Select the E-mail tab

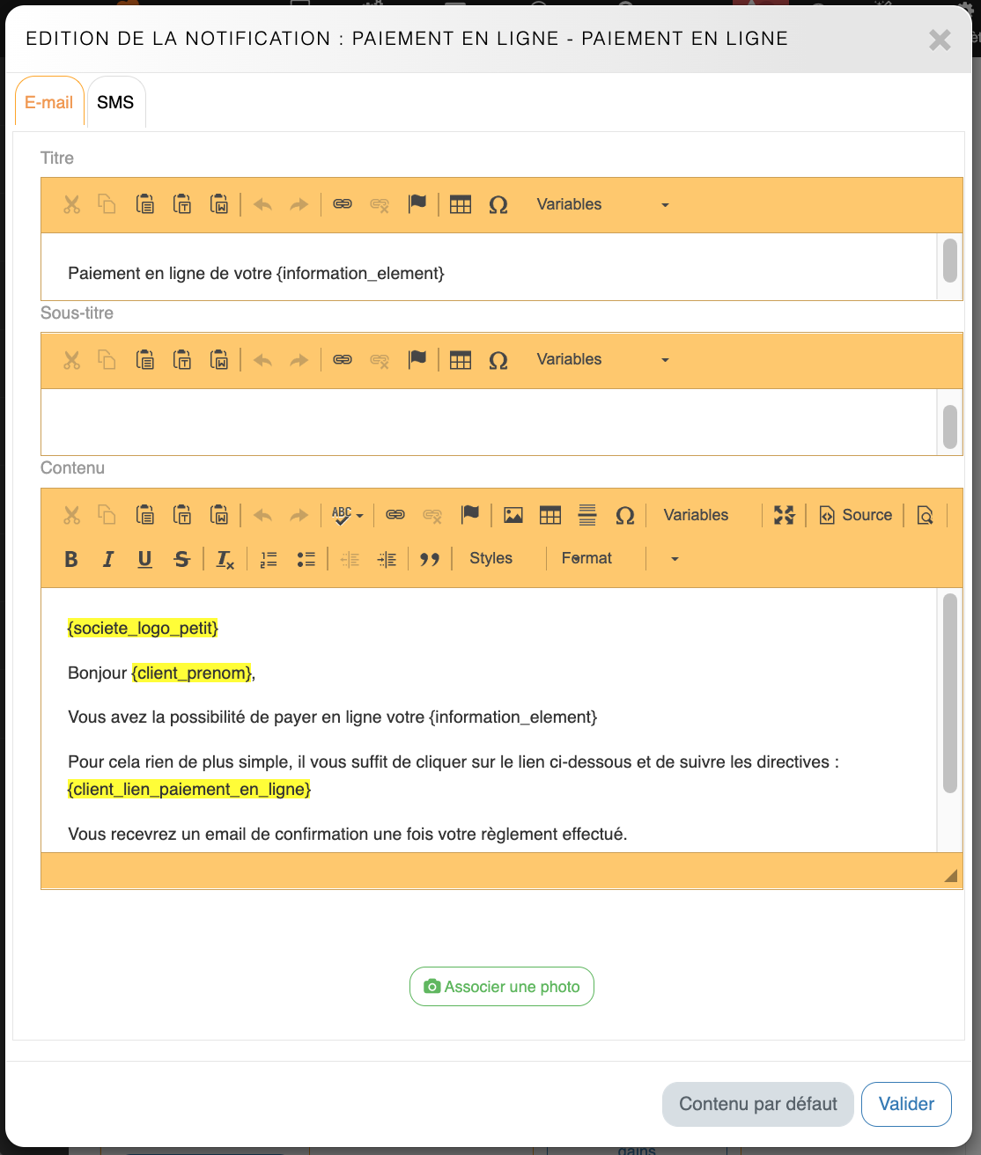pyautogui.click(x=49, y=103)
